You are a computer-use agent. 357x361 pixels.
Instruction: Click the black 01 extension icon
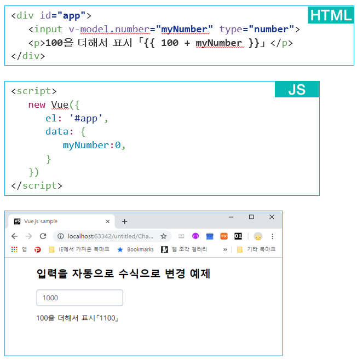(238, 236)
